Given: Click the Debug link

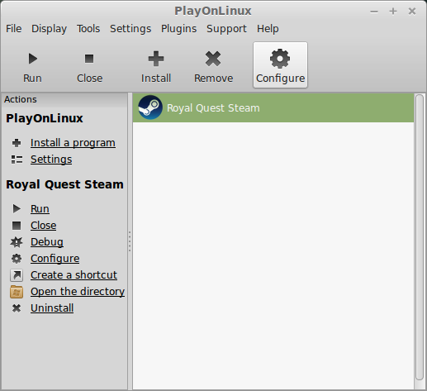Looking at the screenshot, I should click(47, 242).
